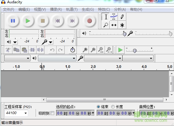Screen dimensions: 174x126
Task: Click the Cut scissors icon
Action: (x=8, y=50)
